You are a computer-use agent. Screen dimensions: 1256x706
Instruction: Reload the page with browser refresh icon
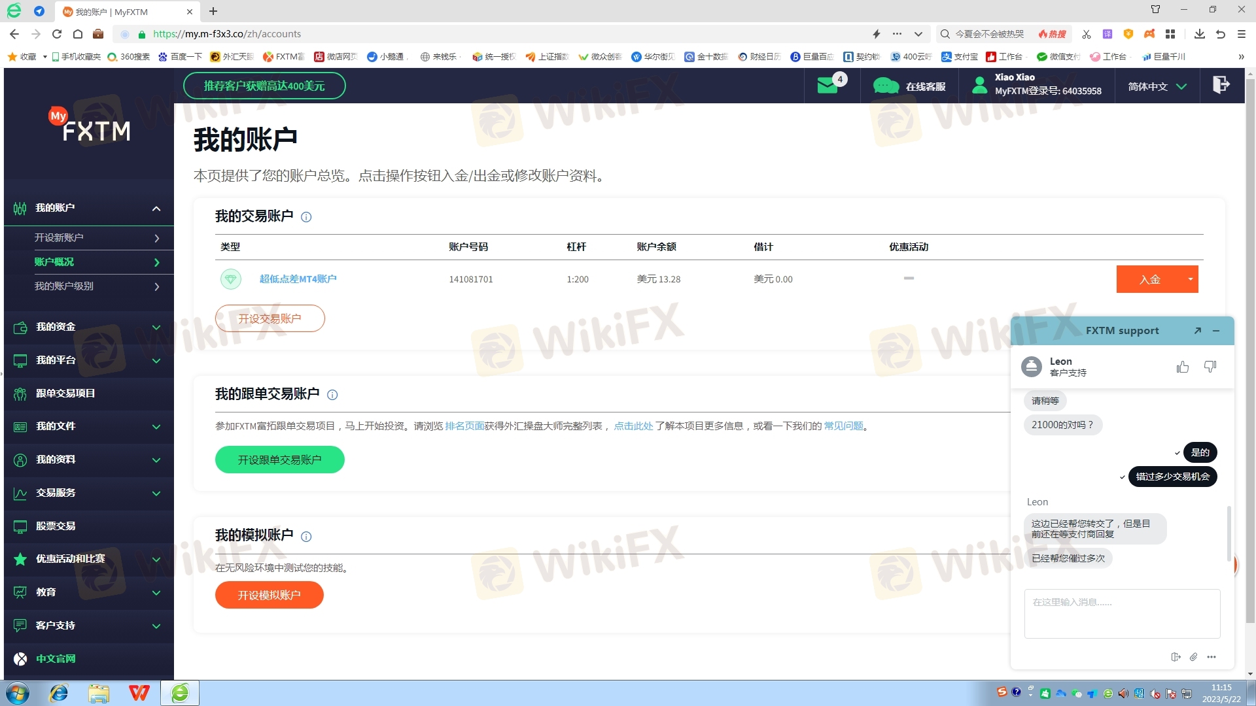click(x=57, y=34)
